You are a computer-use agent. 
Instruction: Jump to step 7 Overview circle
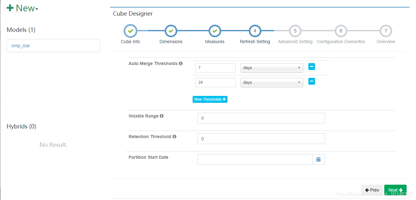pos(386,31)
